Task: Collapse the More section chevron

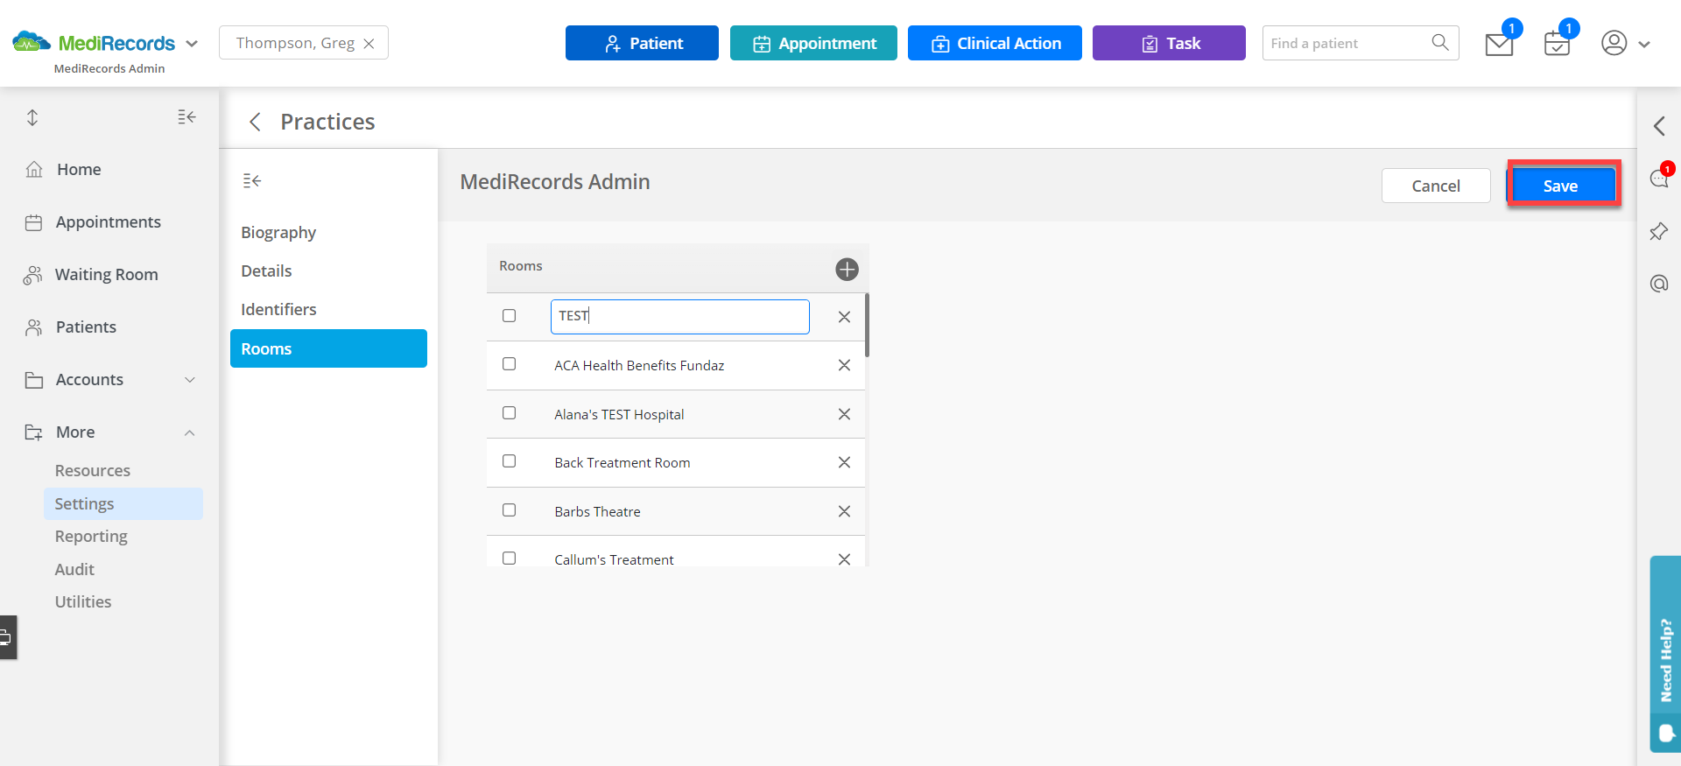Action: [190, 432]
